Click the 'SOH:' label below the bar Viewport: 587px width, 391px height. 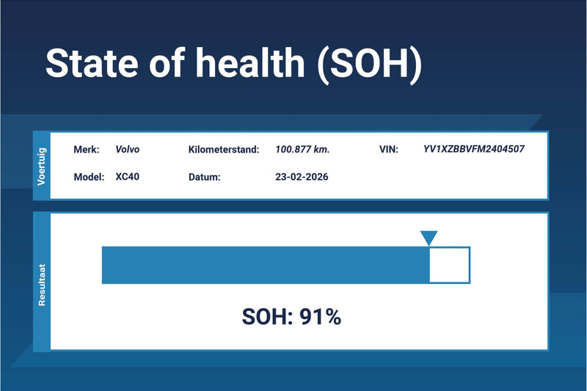tap(267, 317)
